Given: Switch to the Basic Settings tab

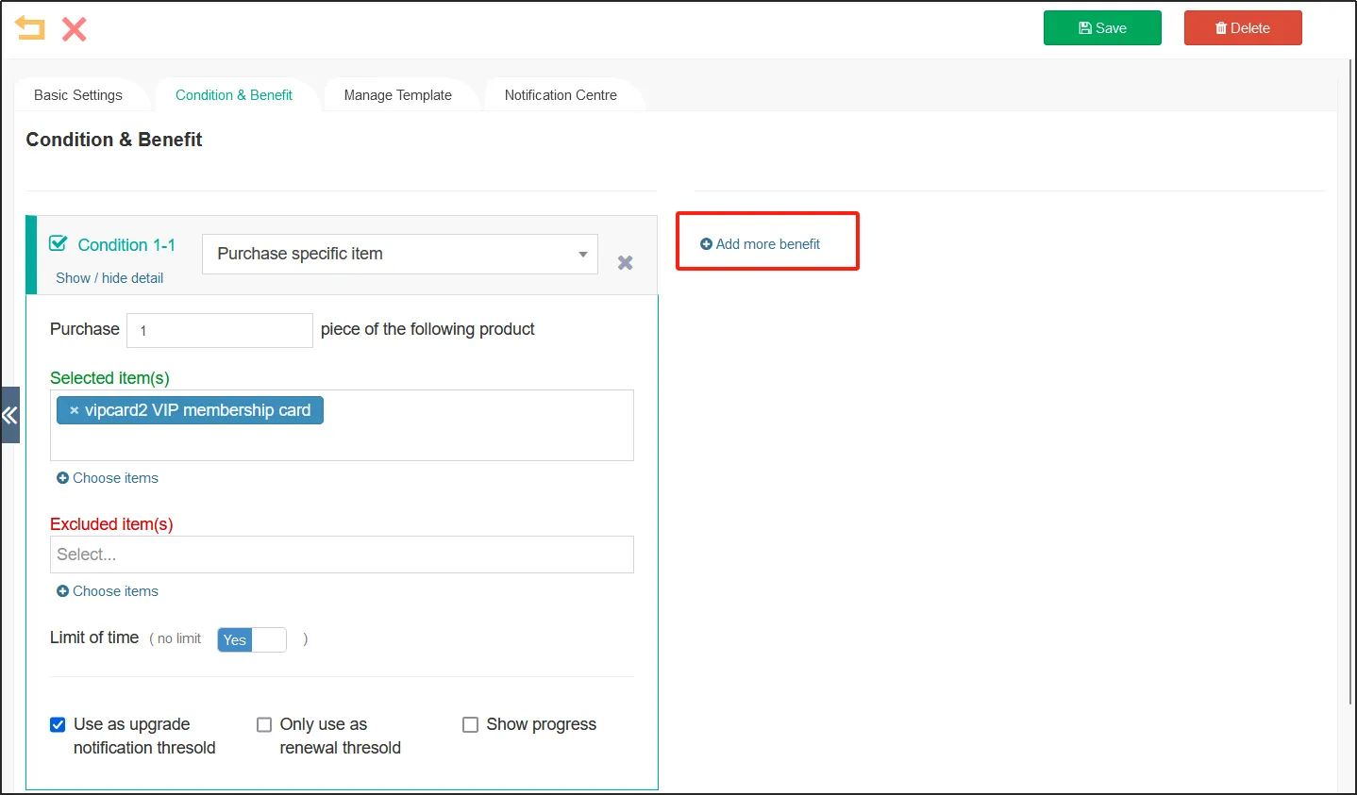Looking at the screenshot, I should coord(78,95).
